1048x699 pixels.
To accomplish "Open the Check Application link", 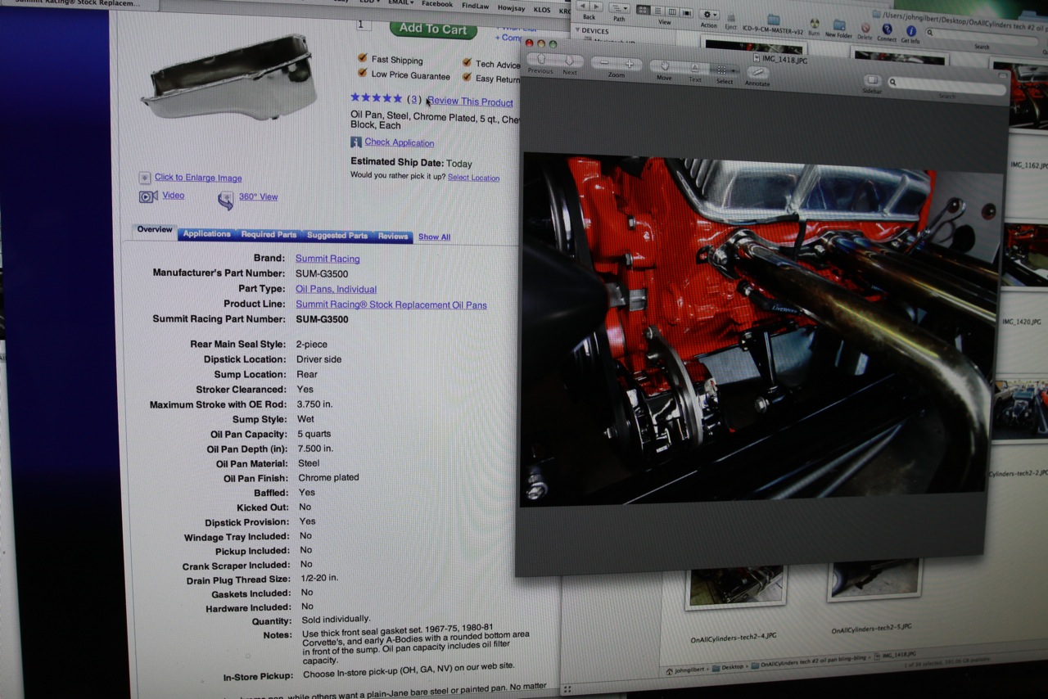I will coord(399,142).
